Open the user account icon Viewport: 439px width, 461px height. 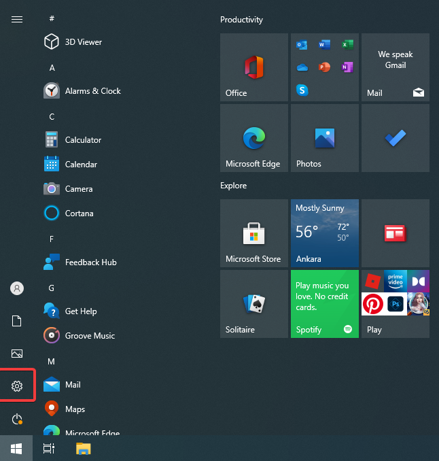tap(17, 288)
